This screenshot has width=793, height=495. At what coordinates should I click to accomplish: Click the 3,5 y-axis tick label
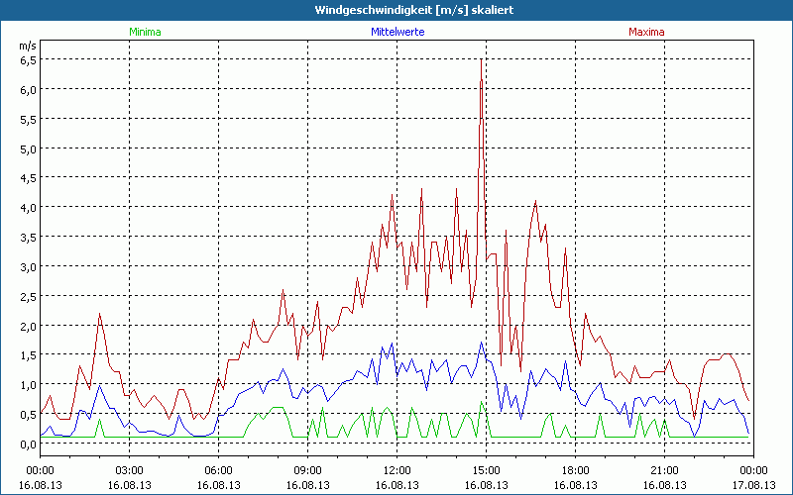coord(28,237)
